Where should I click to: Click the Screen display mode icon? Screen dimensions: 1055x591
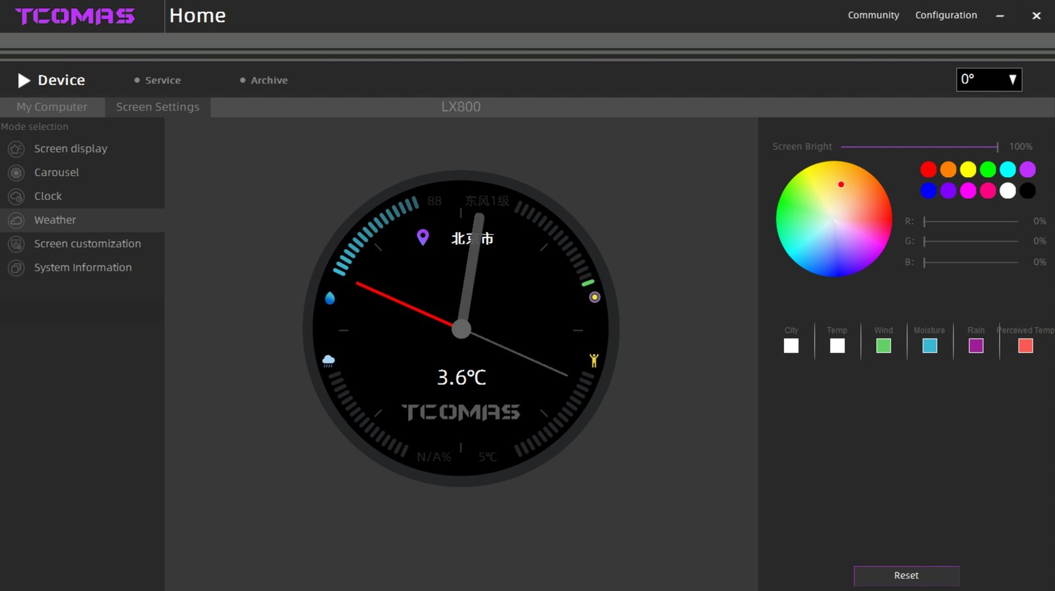(x=16, y=149)
